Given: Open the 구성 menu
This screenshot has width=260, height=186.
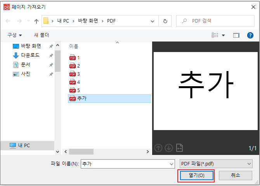Looking at the screenshot, I should tap(15, 35).
